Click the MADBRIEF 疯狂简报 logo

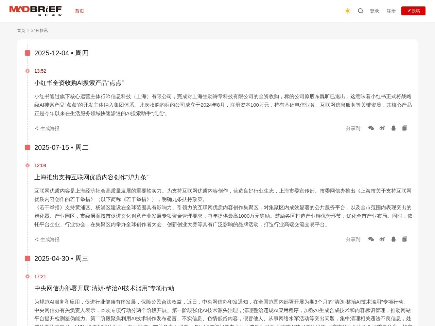pos(36,11)
